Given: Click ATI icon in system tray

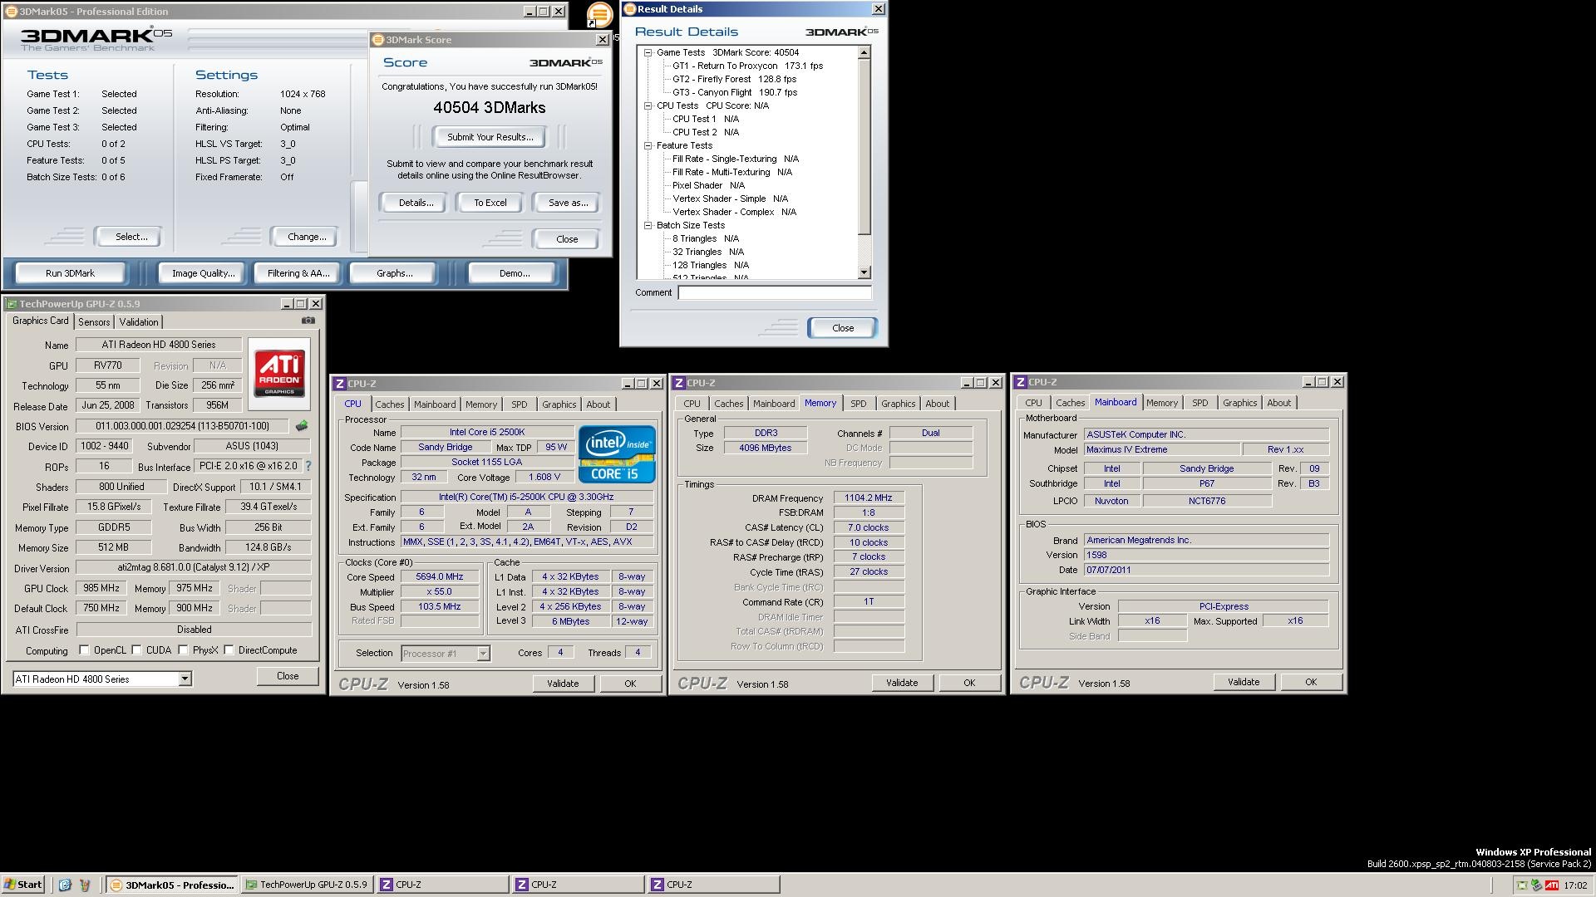Looking at the screenshot, I should tap(1551, 885).
